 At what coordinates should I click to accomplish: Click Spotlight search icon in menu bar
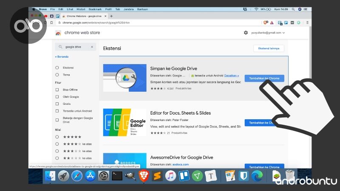293,9
